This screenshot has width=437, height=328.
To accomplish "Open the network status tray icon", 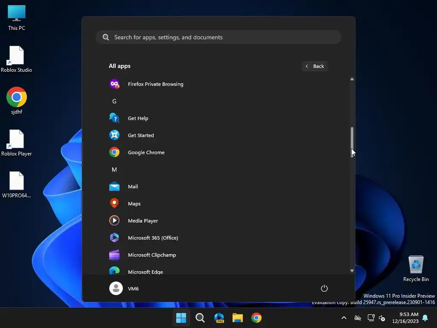I will (x=371, y=318).
